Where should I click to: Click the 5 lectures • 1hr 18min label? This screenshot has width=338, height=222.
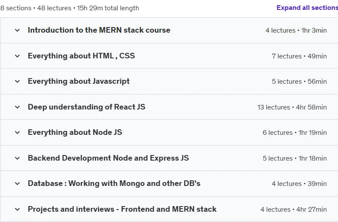click(295, 158)
